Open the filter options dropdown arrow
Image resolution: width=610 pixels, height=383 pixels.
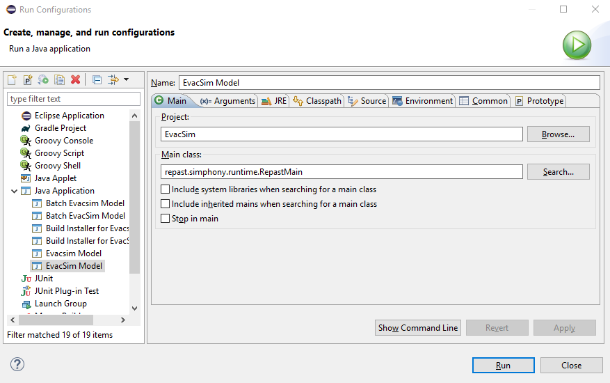click(126, 79)
